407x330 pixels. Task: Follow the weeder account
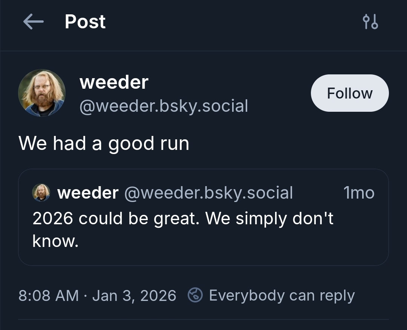pyautogui.click(x=349, y=93)
